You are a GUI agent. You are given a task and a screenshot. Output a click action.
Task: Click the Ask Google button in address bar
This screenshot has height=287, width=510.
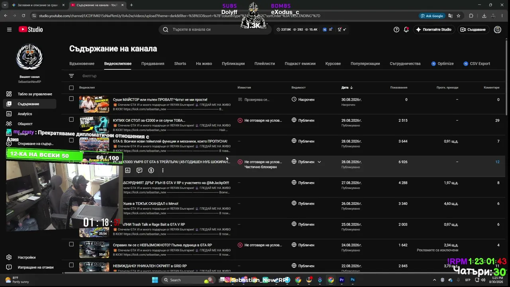click(432, 16)
